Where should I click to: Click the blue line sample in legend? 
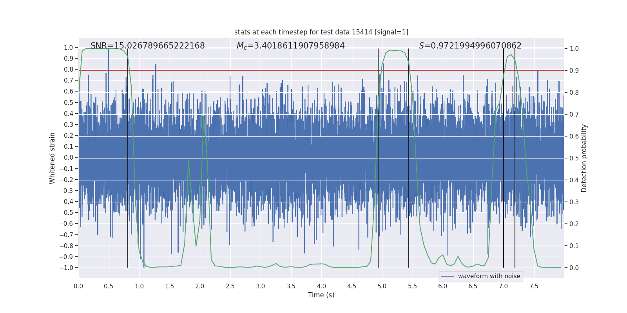click(448, 276)
